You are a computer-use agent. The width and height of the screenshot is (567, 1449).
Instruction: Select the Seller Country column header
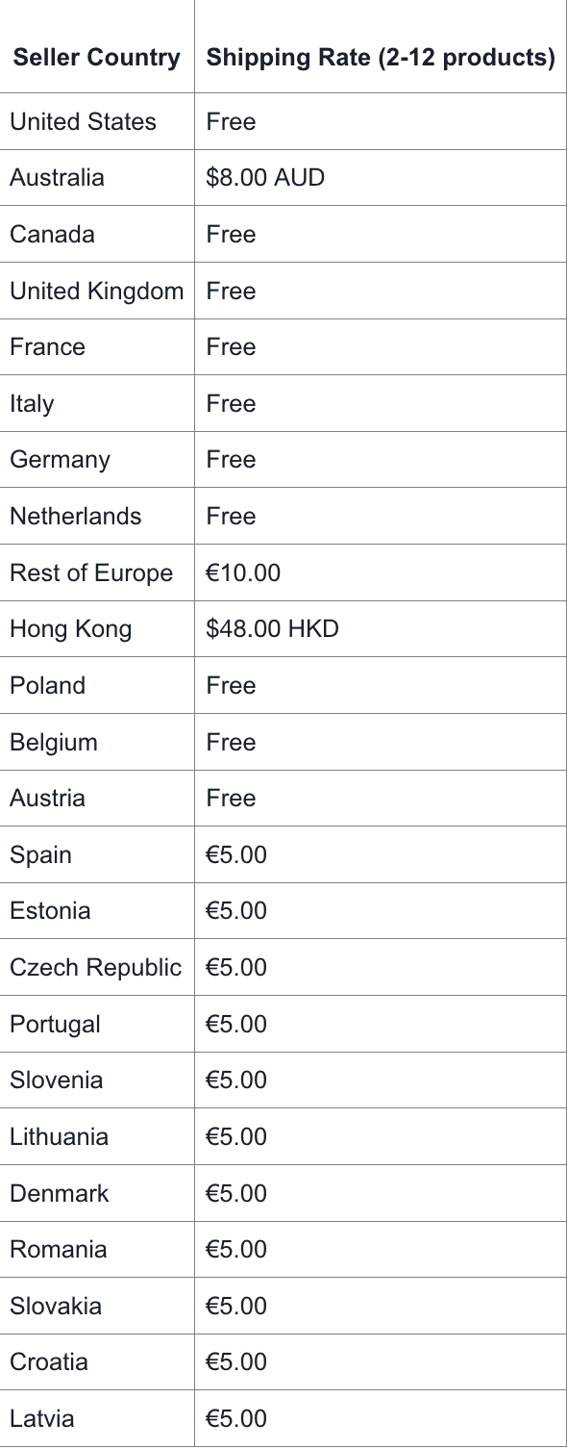[x=97, y=58]
